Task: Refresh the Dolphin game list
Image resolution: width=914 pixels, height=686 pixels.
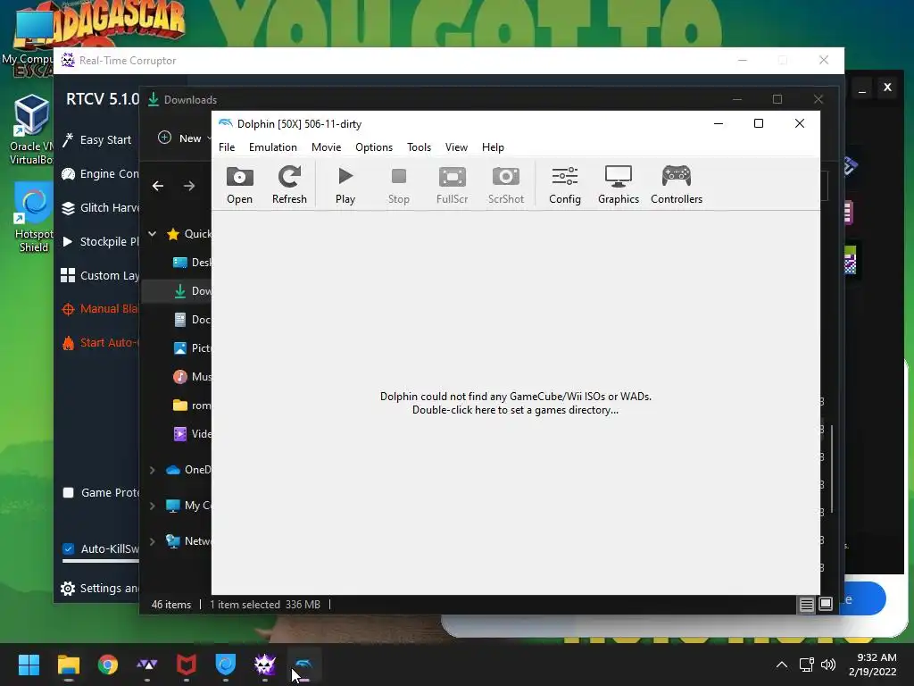Action: click(x=289, y=186)
